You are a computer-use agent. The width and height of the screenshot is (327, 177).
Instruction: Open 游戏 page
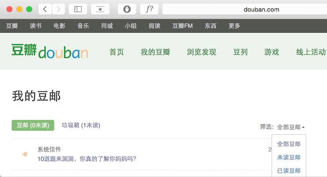tap(271, 52)
